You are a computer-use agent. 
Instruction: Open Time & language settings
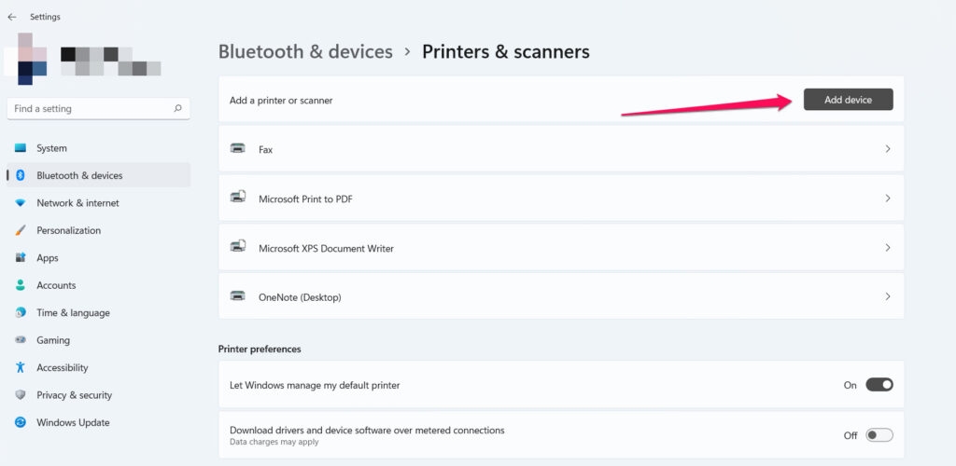[98, 313]
